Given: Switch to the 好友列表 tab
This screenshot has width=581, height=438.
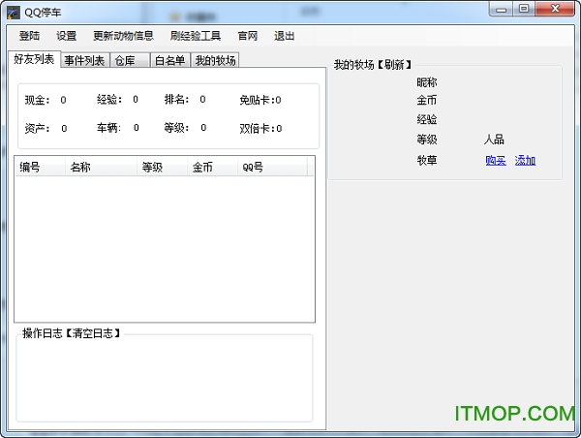Looking at the screenshot, I should tap(34, 60).
